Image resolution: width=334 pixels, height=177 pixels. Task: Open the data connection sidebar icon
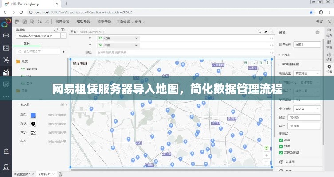point(6,35)
